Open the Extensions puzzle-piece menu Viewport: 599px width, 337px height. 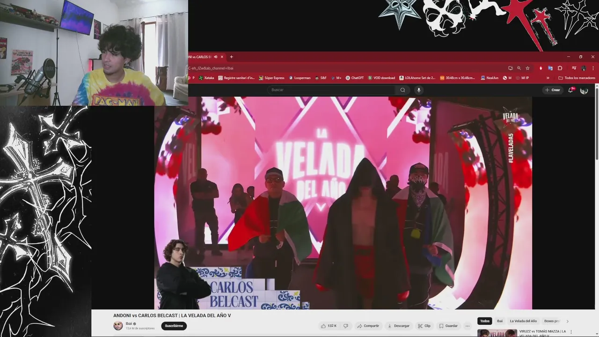click(560, 68)
